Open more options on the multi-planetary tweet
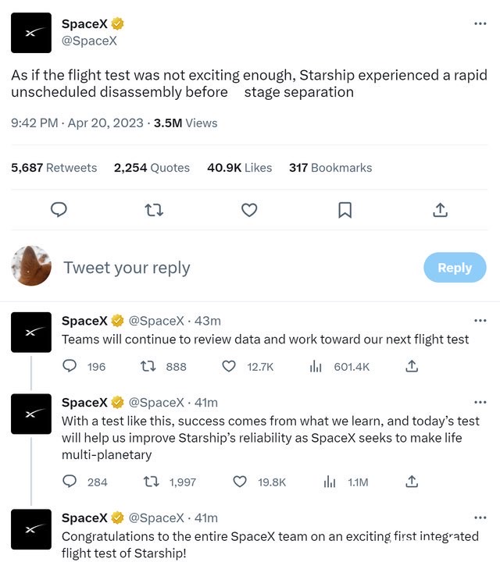Viewport: 500px width, 569px height. tap(480, 403)
